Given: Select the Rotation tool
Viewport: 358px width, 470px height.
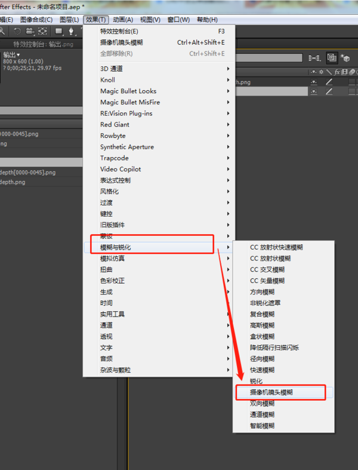Looking at the screenshot, I should point(17,31).
